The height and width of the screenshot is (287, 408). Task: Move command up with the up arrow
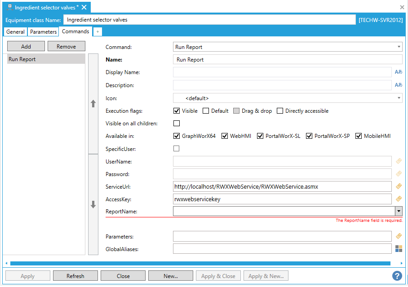point(93,104)
